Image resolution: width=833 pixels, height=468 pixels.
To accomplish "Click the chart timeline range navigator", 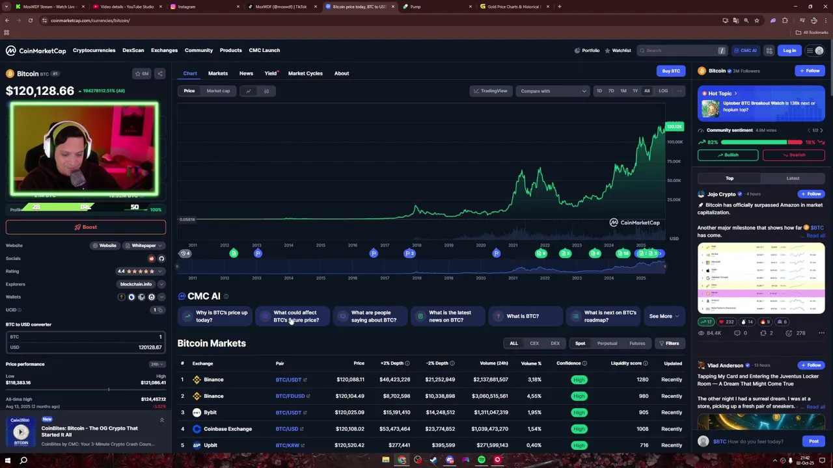I will pyautogui.click(x=421, y=266).
